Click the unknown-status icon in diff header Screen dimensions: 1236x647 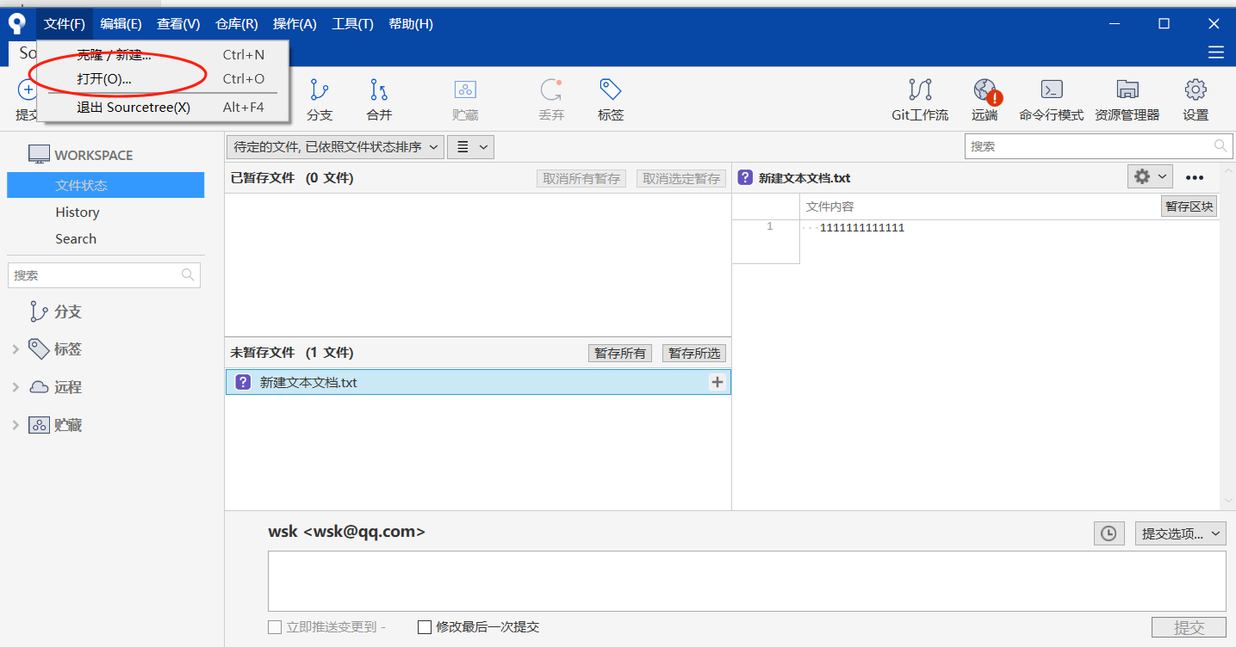[746, 177]
